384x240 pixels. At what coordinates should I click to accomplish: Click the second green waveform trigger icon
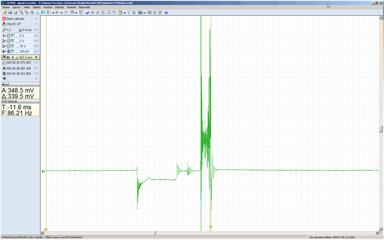[58, 12]
